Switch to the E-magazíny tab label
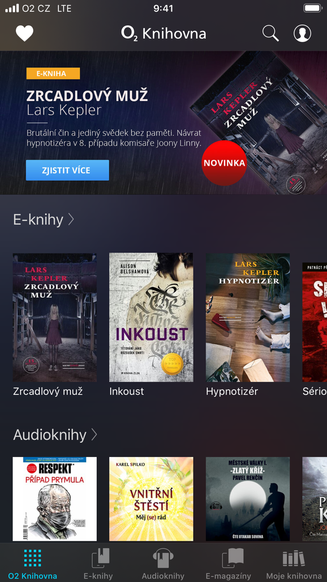The width and height of the screenshot is (327, 582). 228,576
